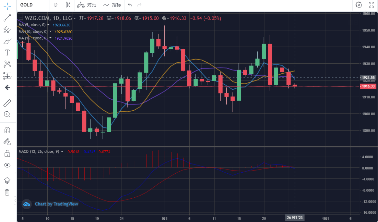This screenshot has height=222, width=378.
Task: Click the trash icon to remove drawings
Action: tap(7, 192)
